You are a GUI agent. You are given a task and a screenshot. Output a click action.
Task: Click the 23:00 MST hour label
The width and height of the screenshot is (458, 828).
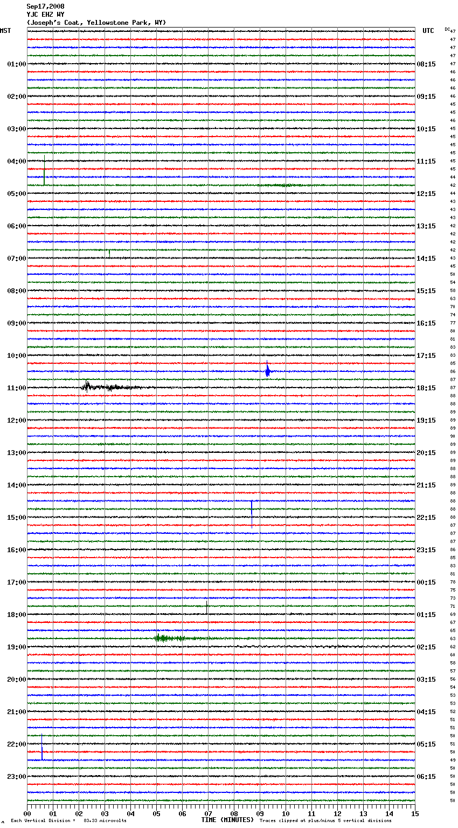click(17, 777)
